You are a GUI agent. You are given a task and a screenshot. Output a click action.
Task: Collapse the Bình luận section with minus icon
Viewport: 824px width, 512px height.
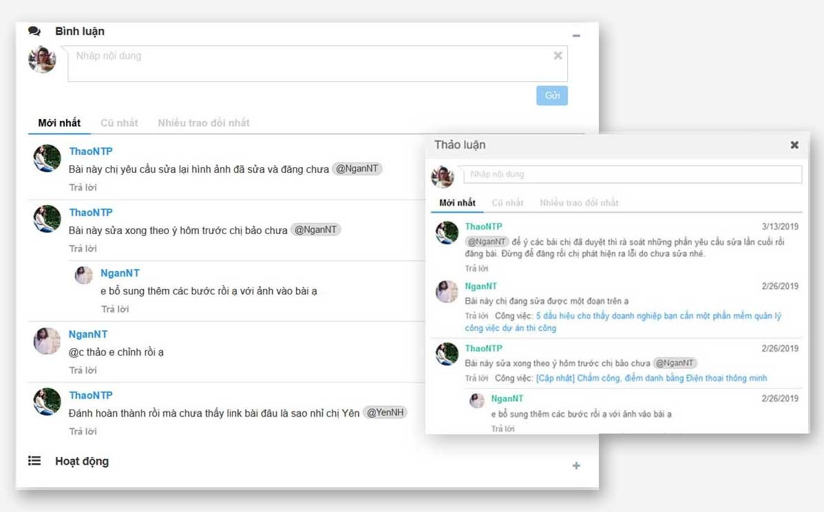[576, 36]
